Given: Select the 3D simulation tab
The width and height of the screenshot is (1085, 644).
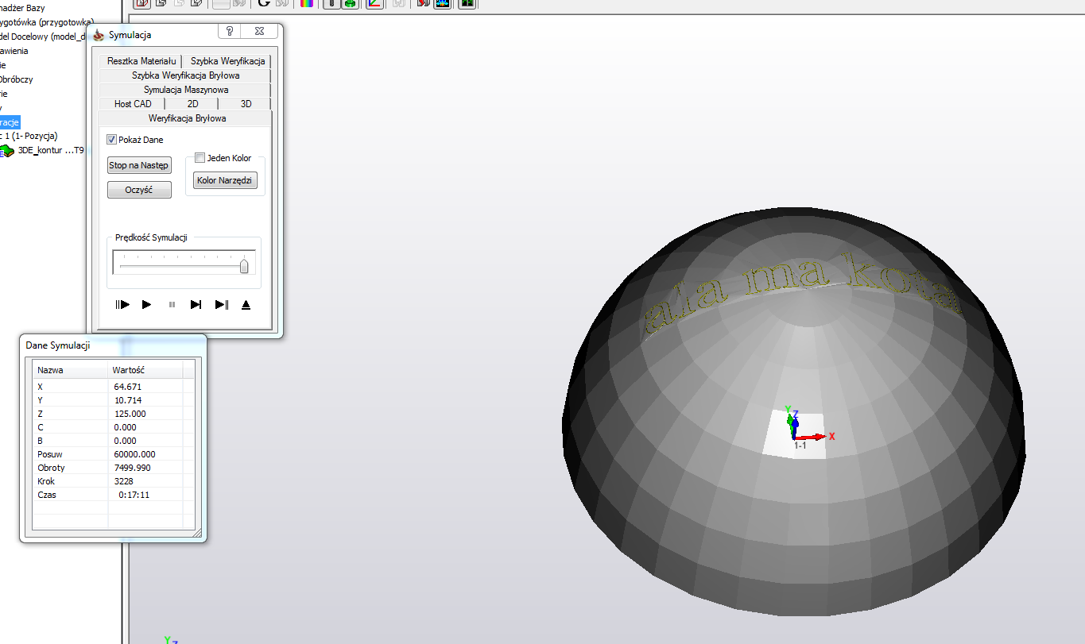Looking at the screenshot, I should click(x=246, y=104).
